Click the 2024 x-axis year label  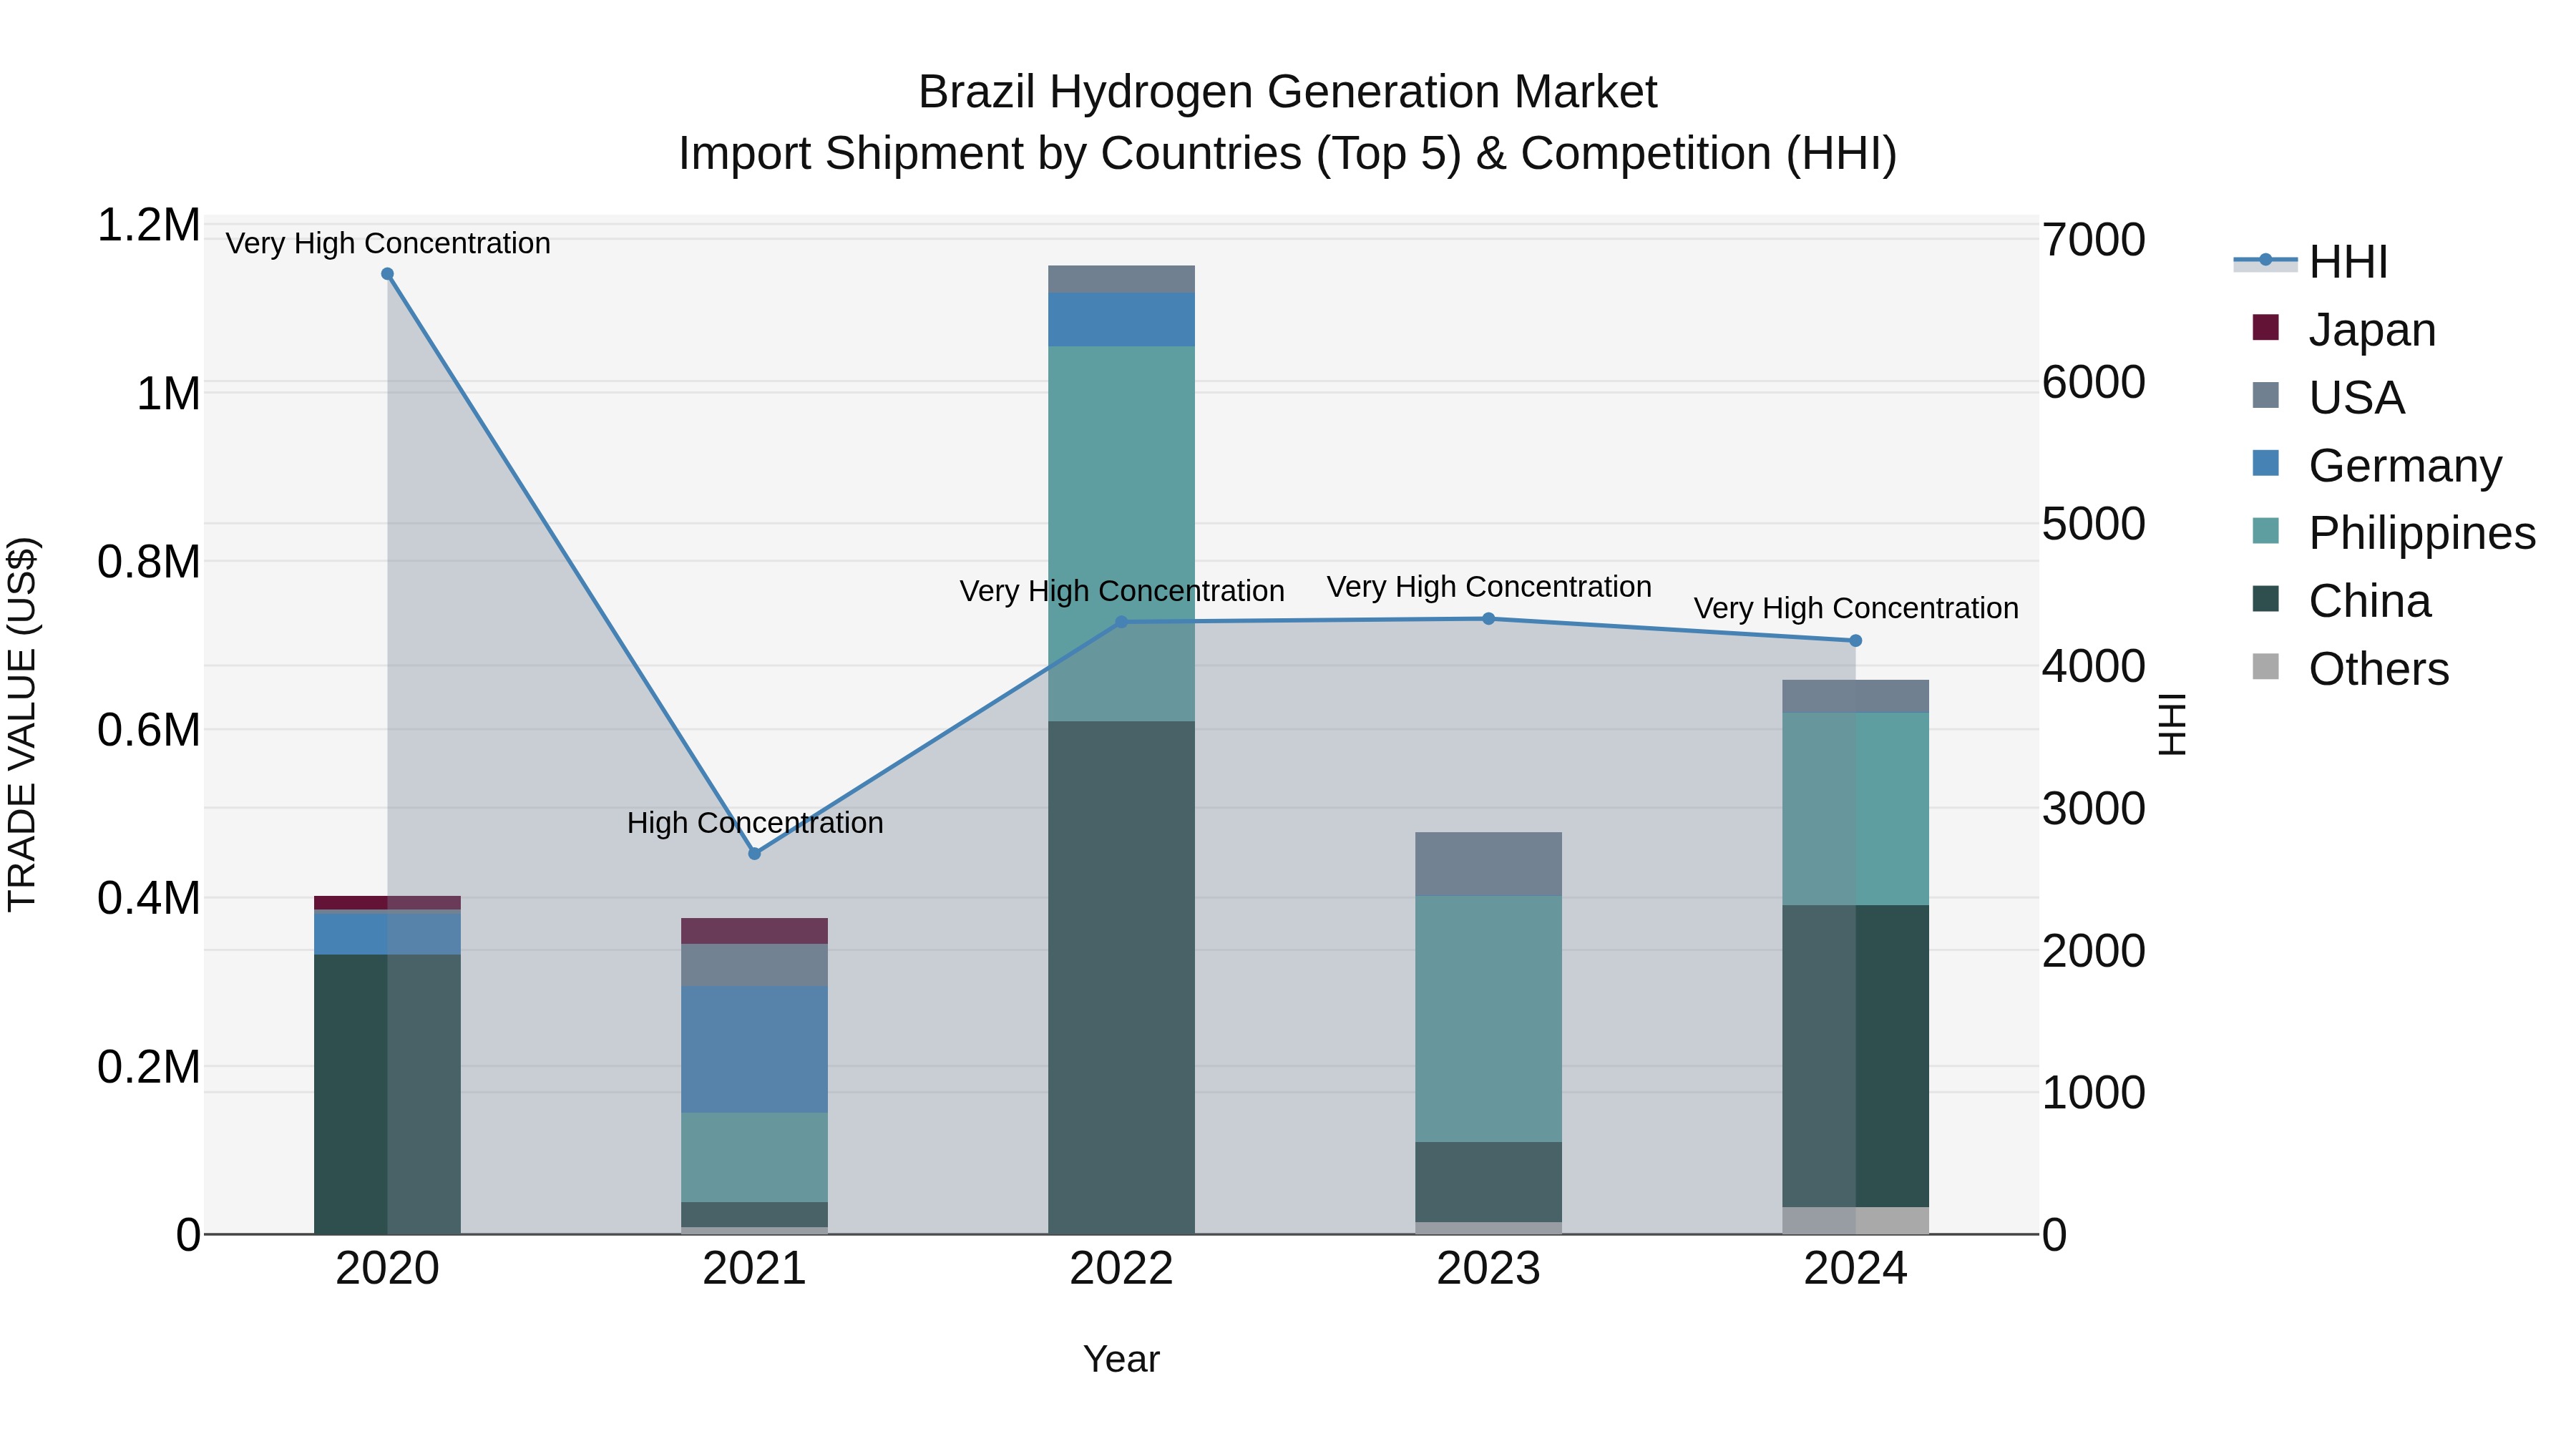[x=1855, y=1269]
